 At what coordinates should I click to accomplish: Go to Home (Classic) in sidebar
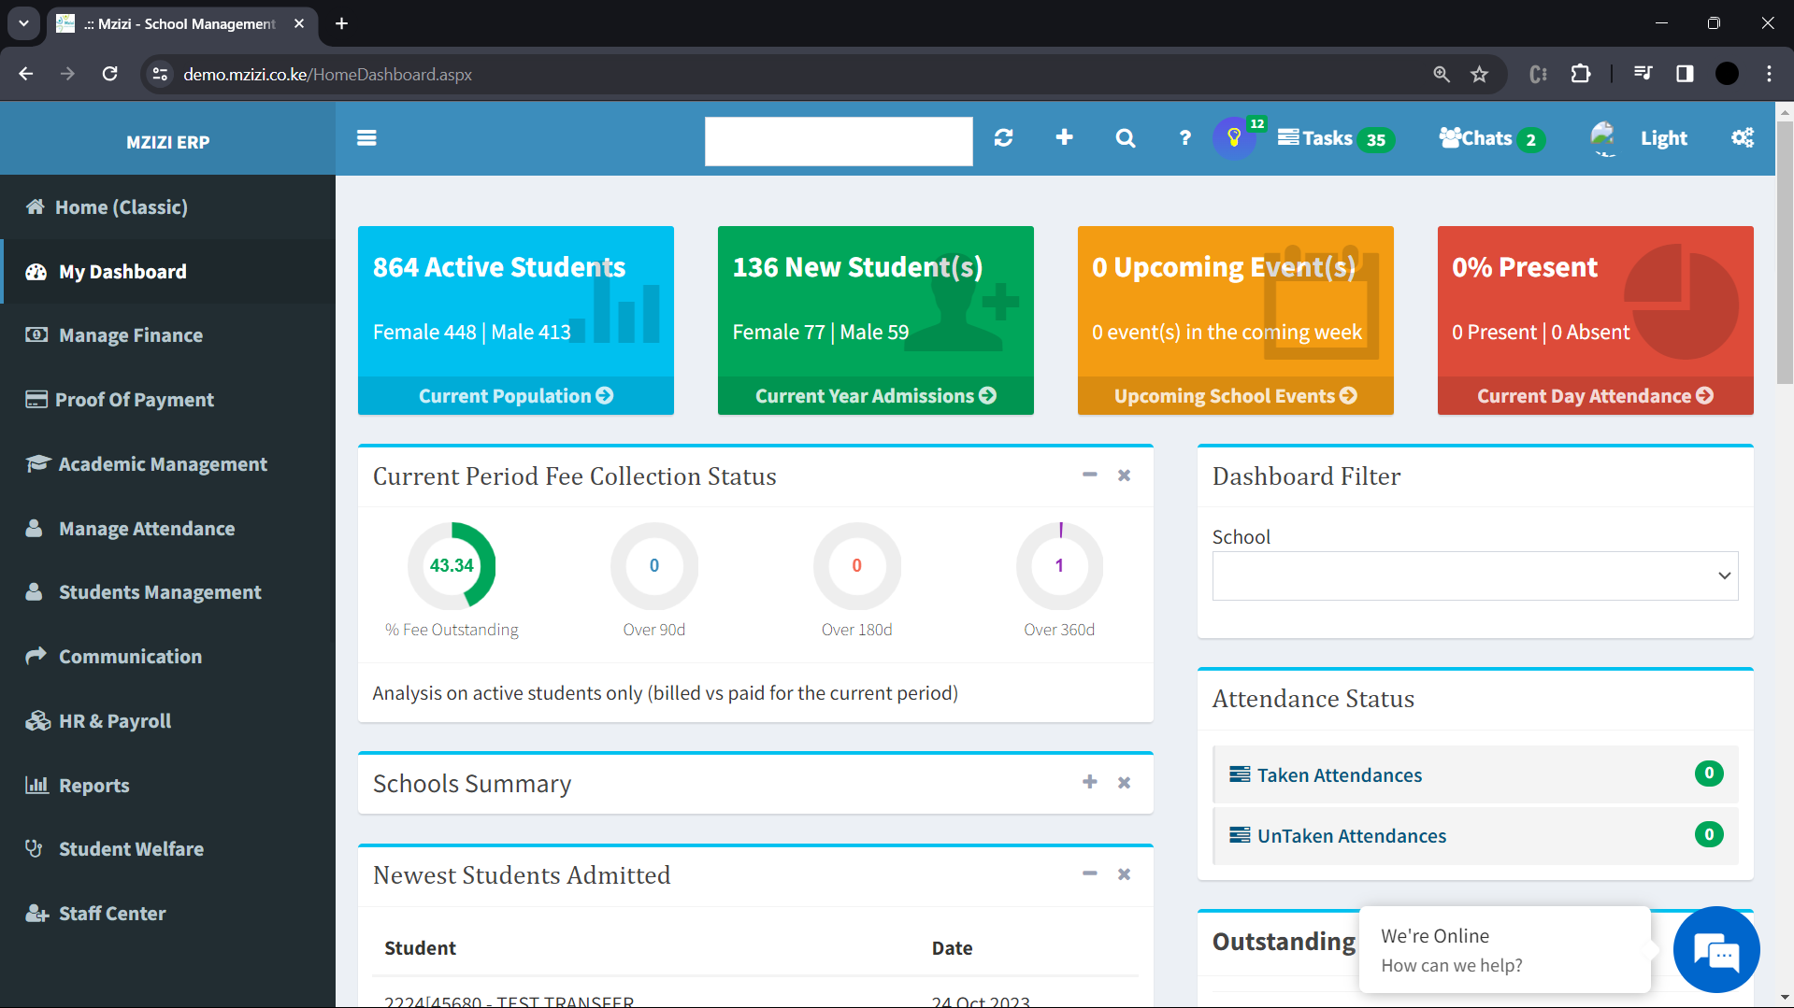pyautogui.click(x=167, y=207)
